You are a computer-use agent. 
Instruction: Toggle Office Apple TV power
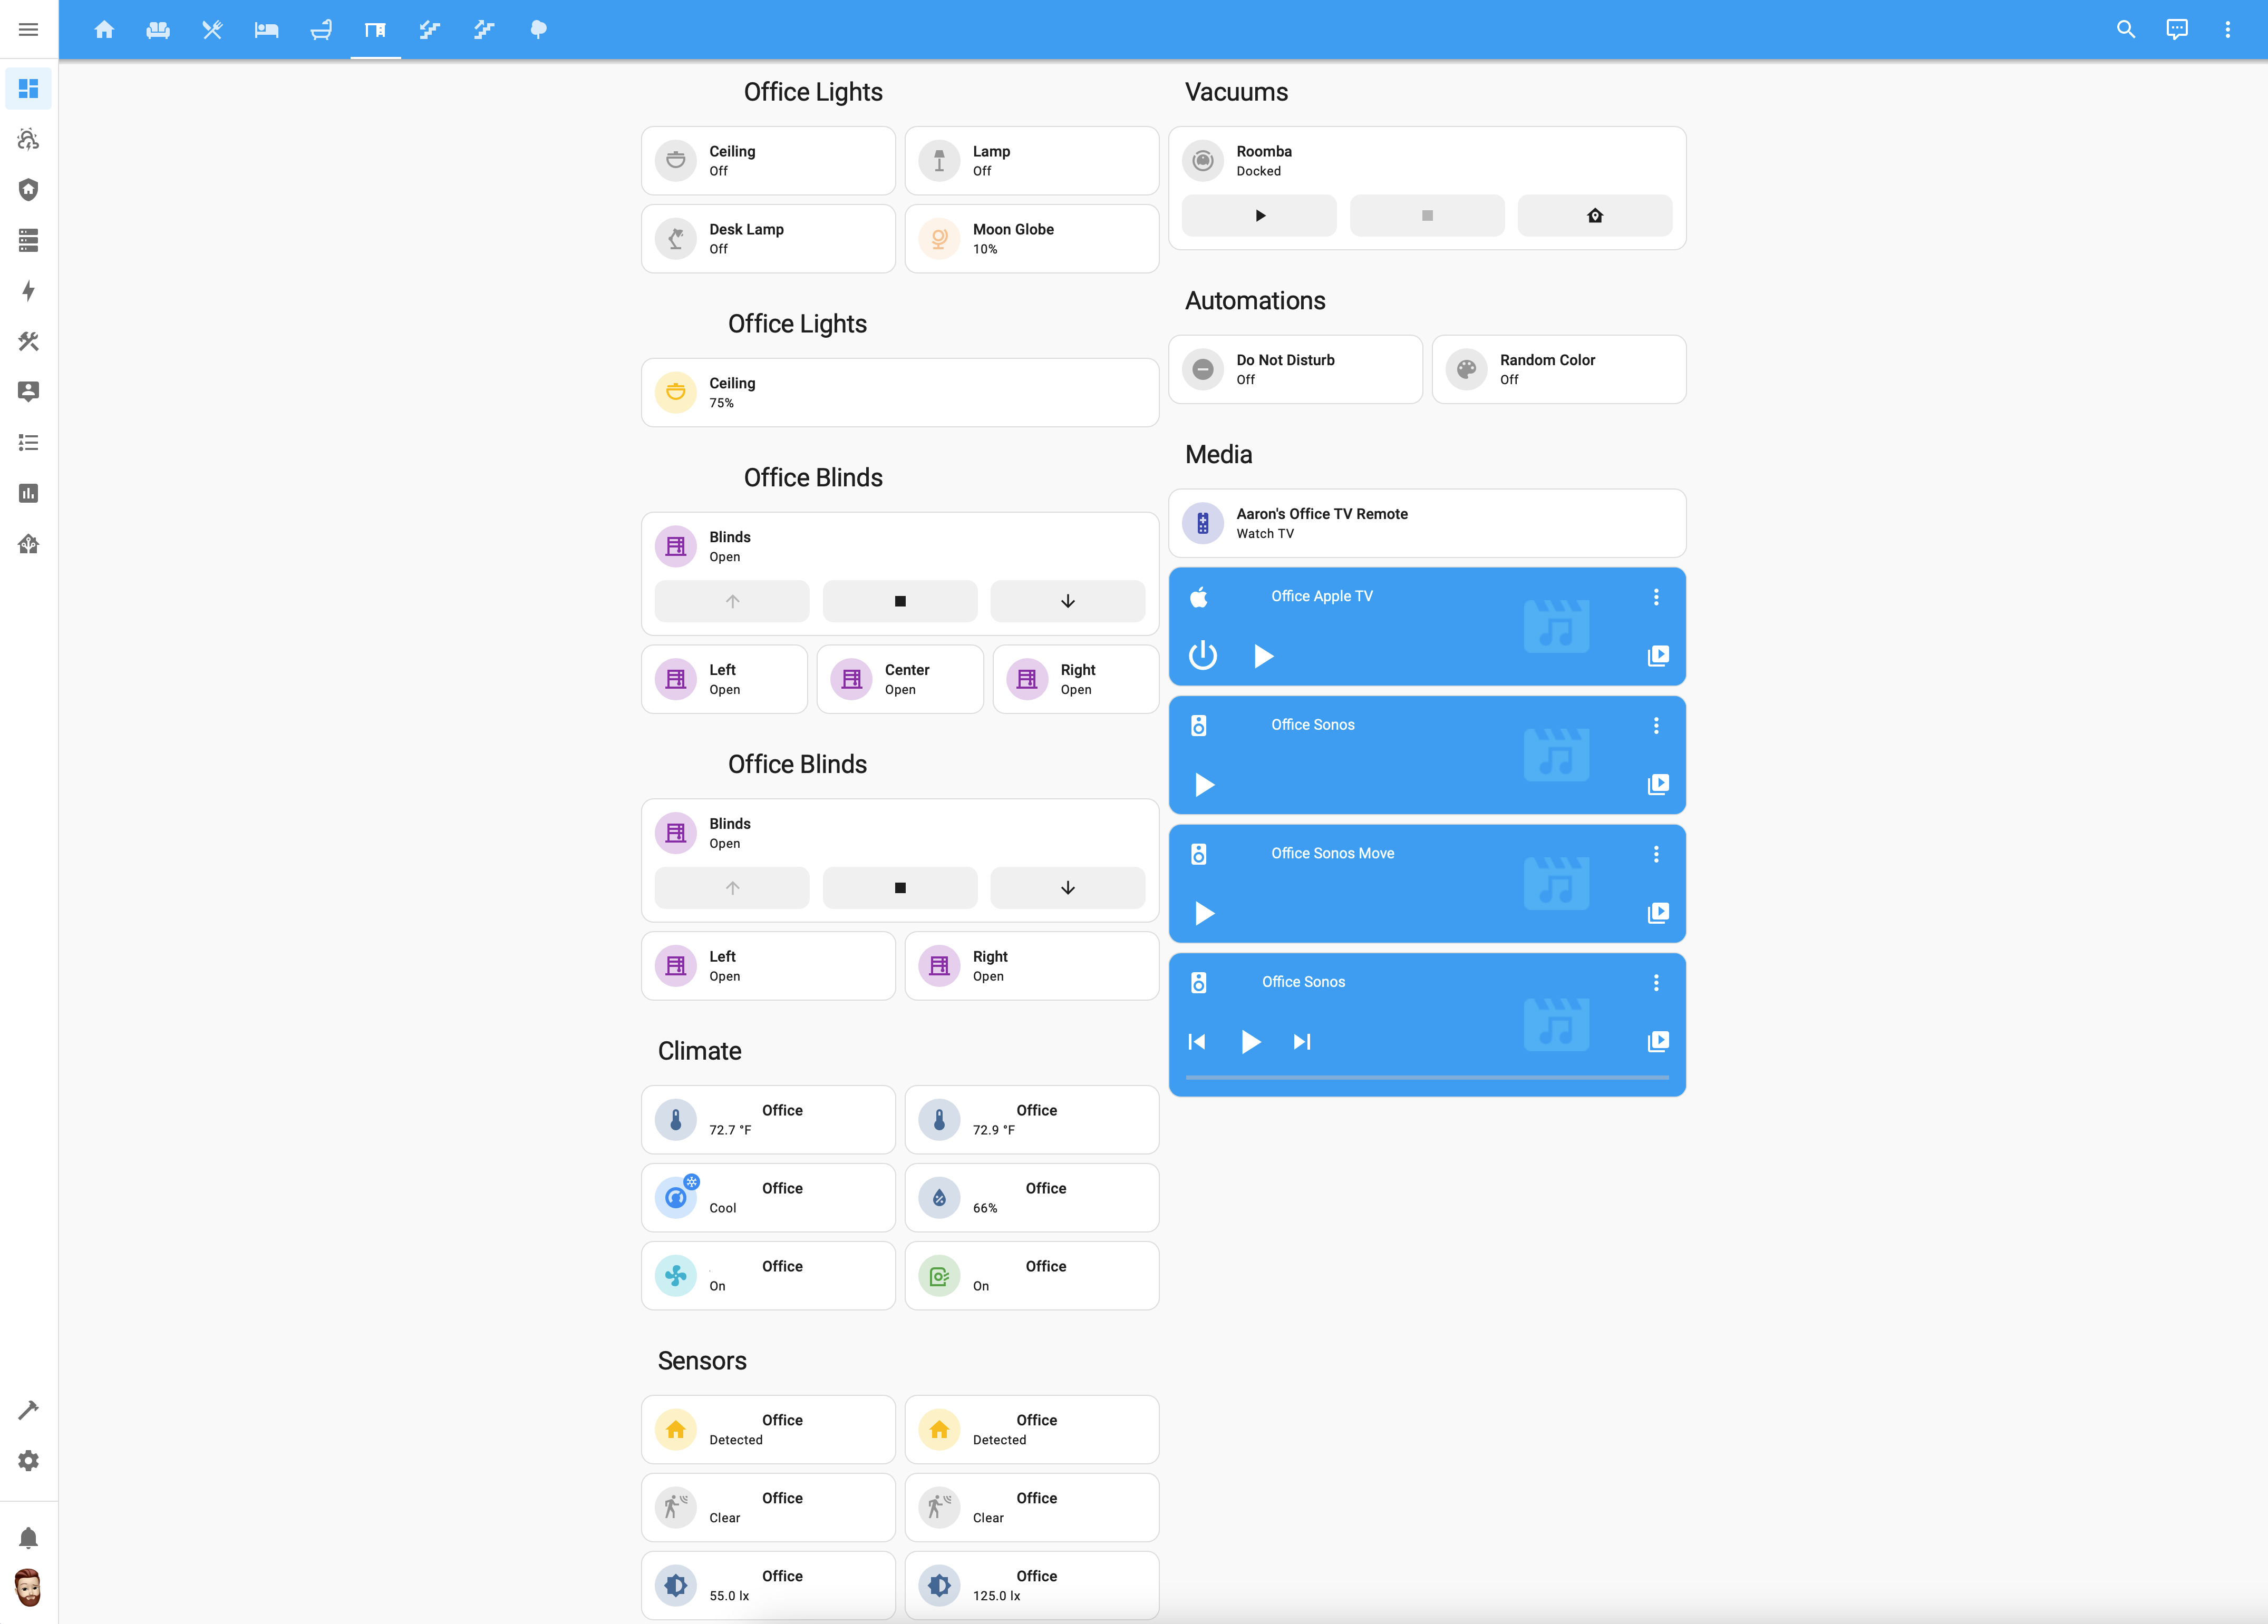(1202, 656)
